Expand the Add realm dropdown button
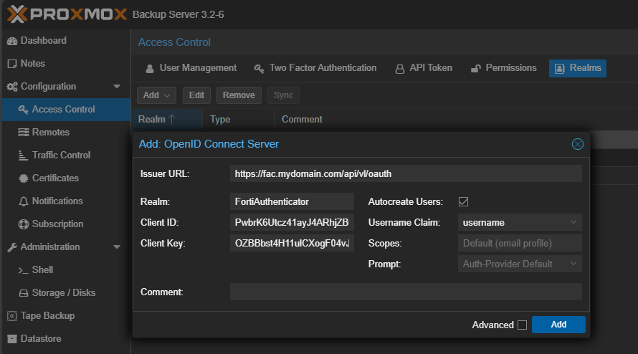638x354 pixels. pos(156,95)
